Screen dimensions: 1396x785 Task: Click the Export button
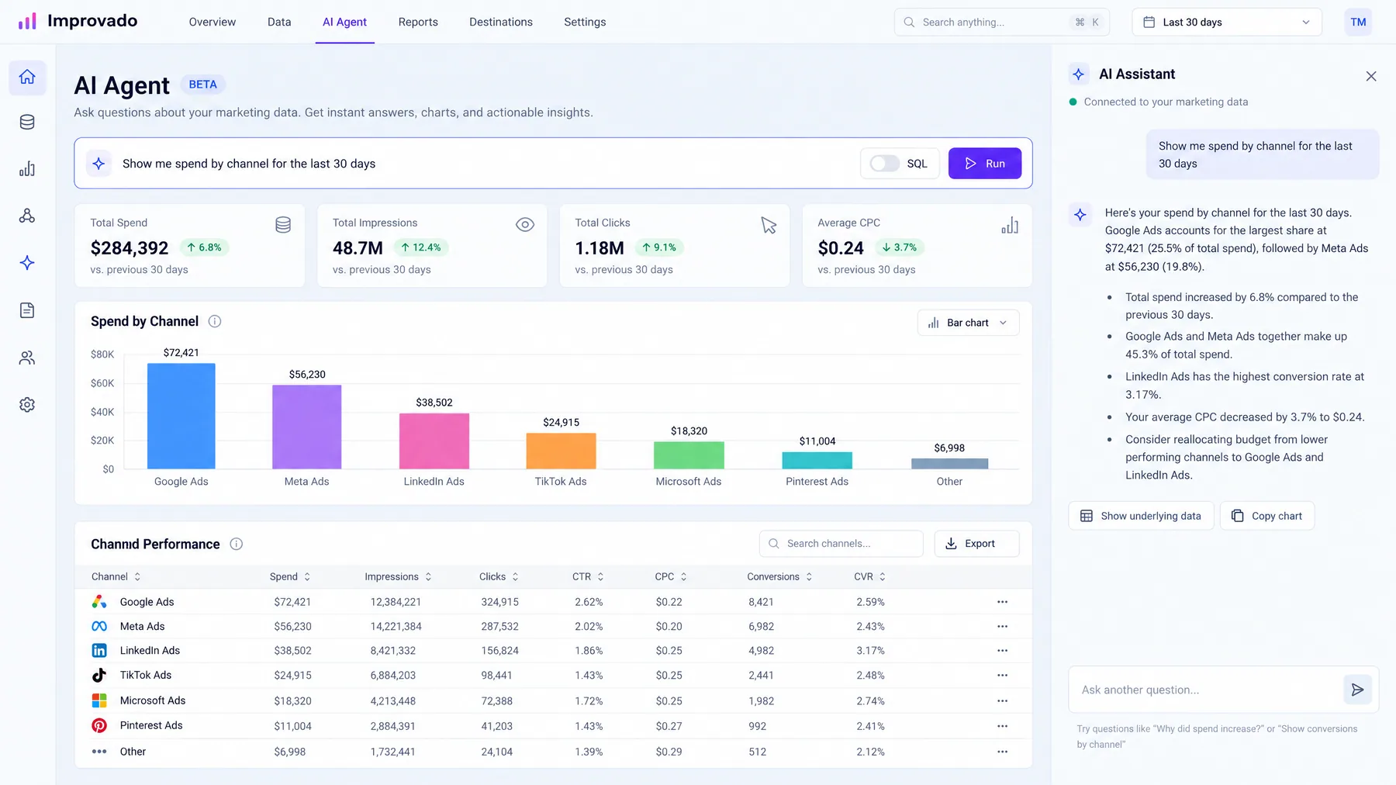coord(976,544)
